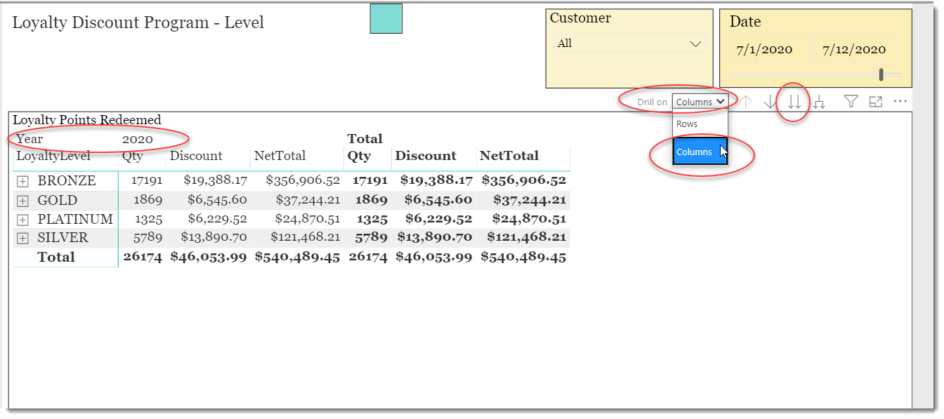Screen dimensions: 944x419
Task: Click the 2020 NetTotal cell $24,870.51
Action: [308, 219]
